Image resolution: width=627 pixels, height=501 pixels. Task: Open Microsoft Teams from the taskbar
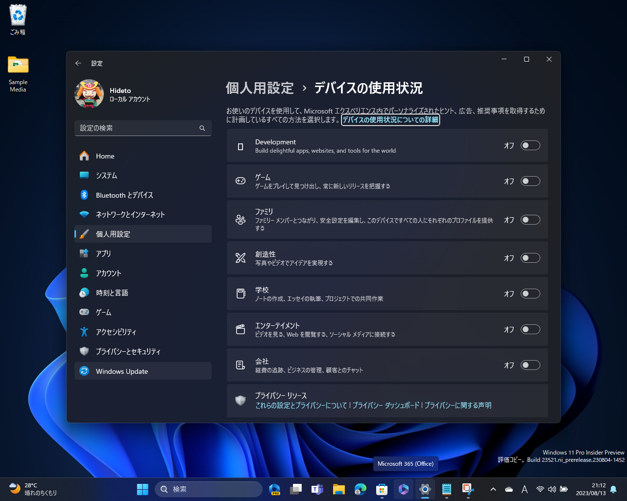tap(317, 489)
